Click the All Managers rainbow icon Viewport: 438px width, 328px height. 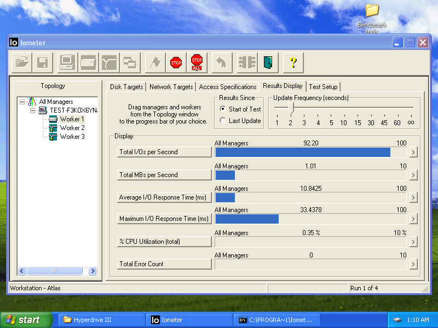[x=32, y=102]
